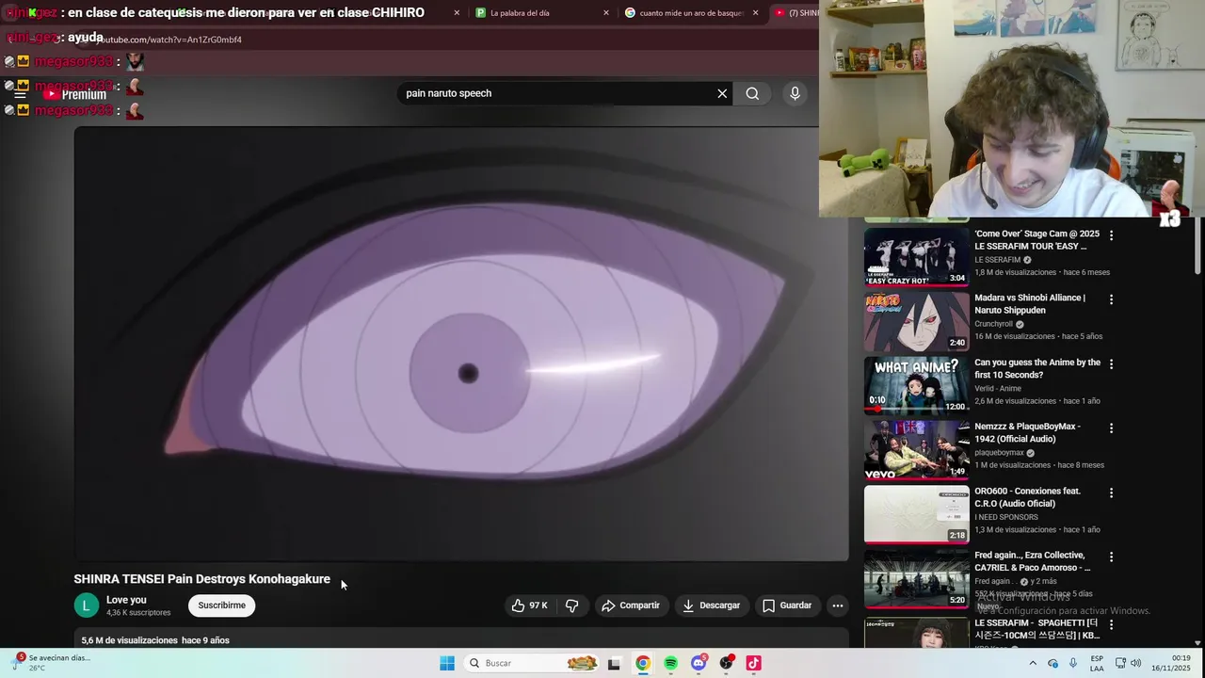The height and width of the screenshot is (678, 1205).
Task: Click the SHINRA TENSEI video player
Action: (x=461, y=344)
